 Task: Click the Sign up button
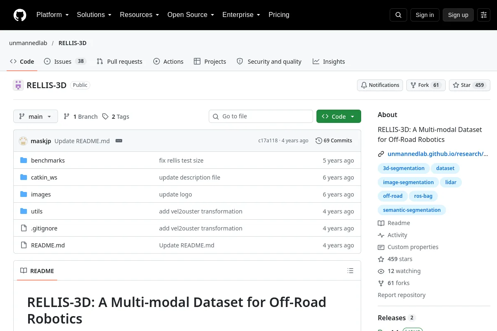click(x=458, y=15)
